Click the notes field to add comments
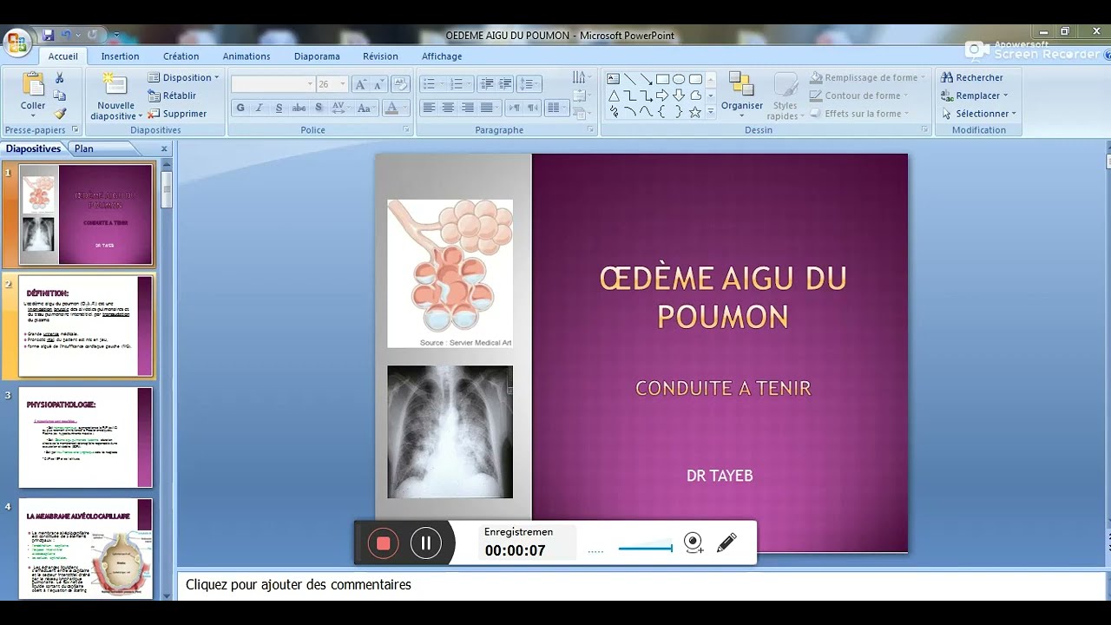This screenshot has height=625, width=1111. [641, 585]
